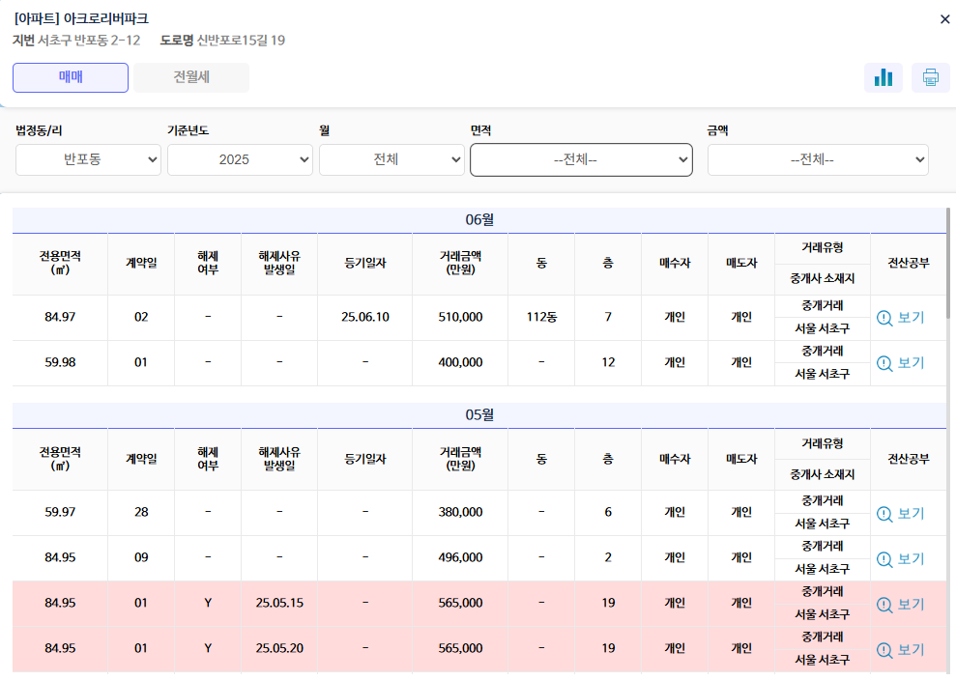Click the 496,000 price cell

click(x=460, y=557)
